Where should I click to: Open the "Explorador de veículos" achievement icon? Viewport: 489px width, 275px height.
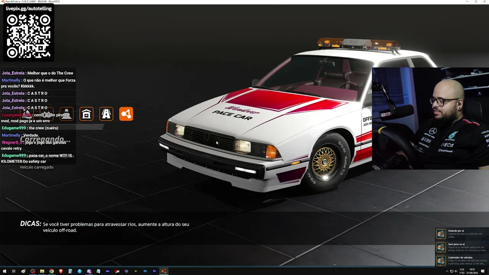441,260
